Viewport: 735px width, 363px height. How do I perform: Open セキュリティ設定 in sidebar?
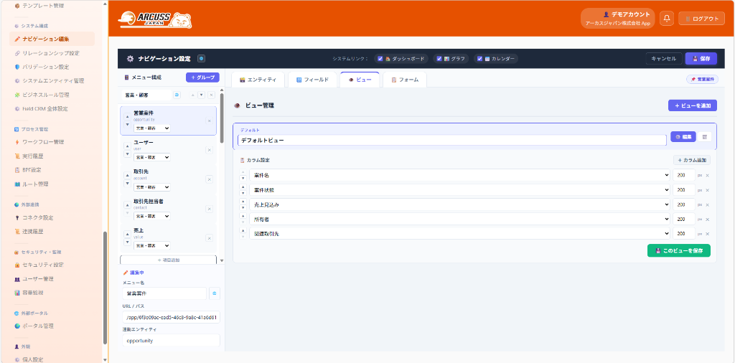pos(43,265)
